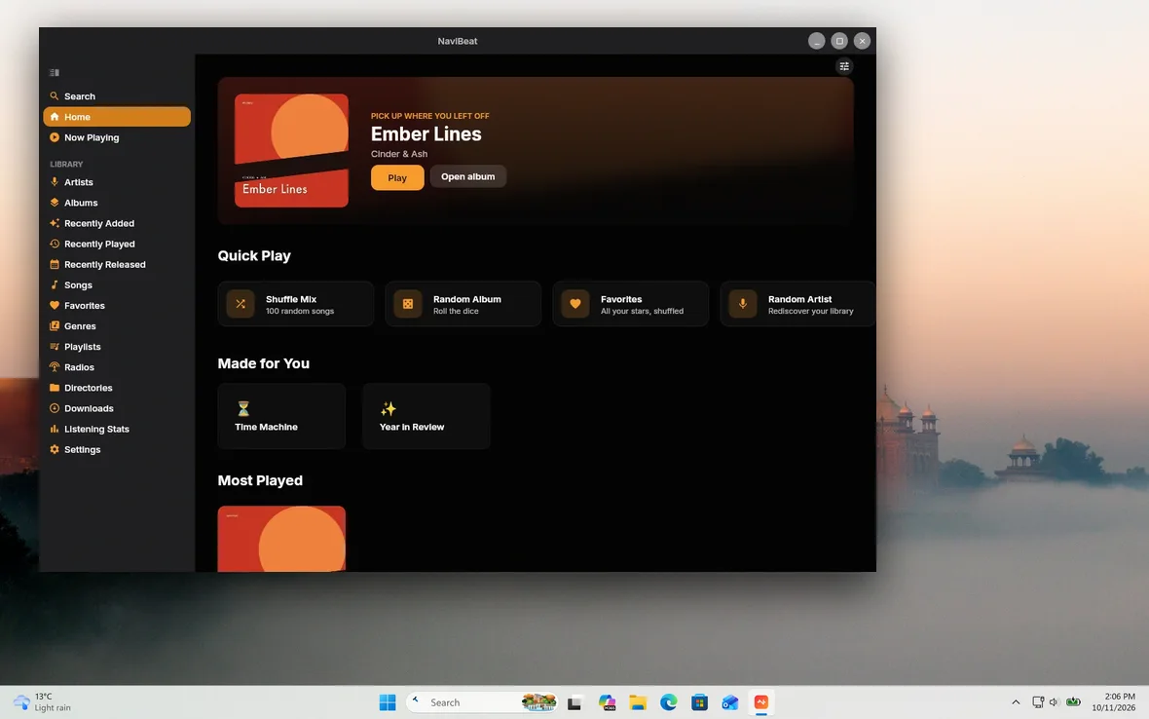This screenshot has width=1149, height=719.
Task: Click the Listening Stats bar chart icon
Action: click(x=55, y=428)
